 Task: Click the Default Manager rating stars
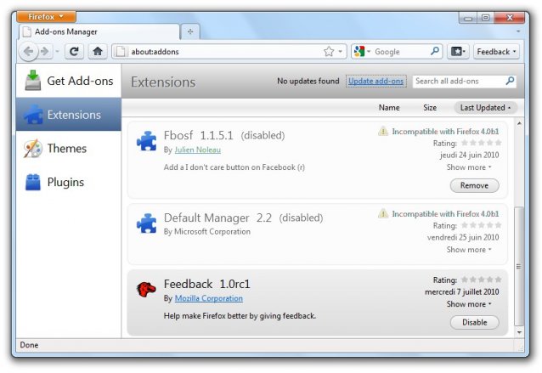click(x=481, y=225)
